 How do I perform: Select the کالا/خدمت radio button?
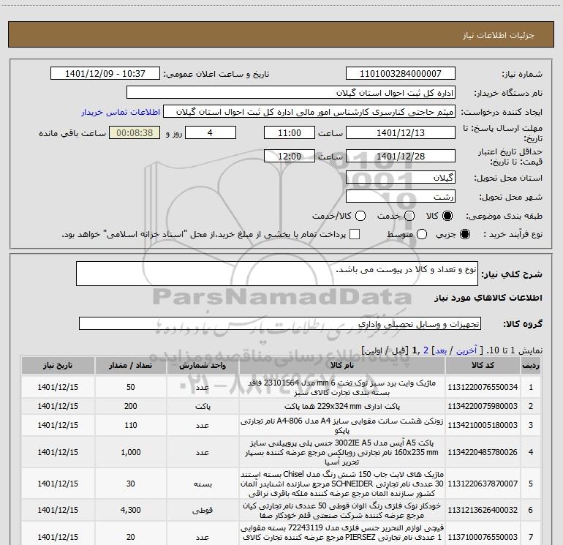click(x=360, y=216)
